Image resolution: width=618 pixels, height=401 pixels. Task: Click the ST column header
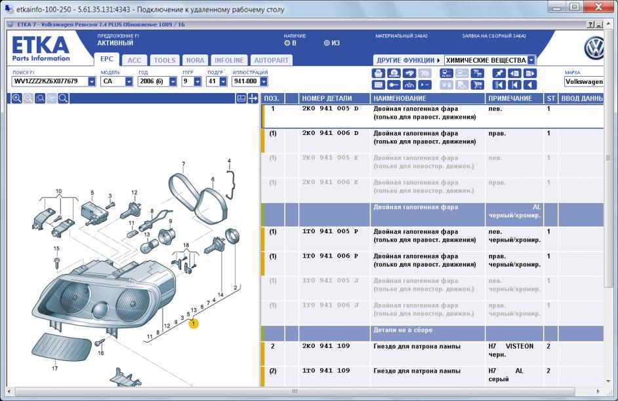550,98
